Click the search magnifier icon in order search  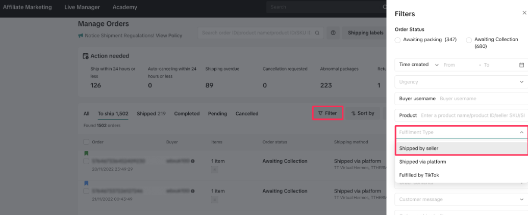[317, 33]
